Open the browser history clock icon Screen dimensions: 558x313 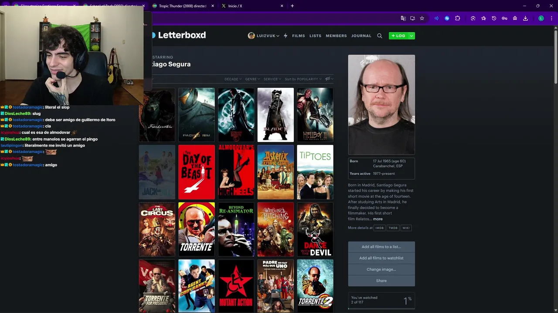[x=494, y=18]
